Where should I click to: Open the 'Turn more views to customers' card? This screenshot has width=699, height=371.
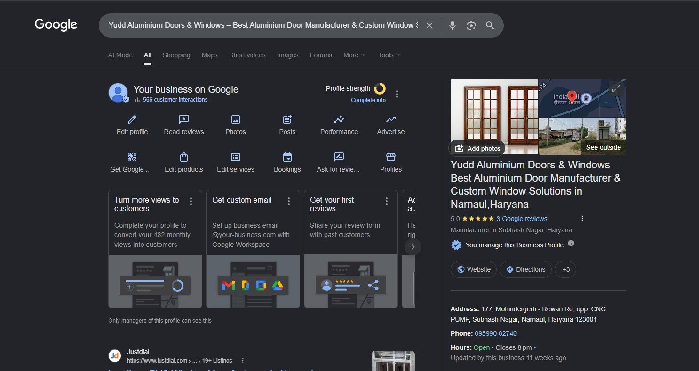coord(155,249)
